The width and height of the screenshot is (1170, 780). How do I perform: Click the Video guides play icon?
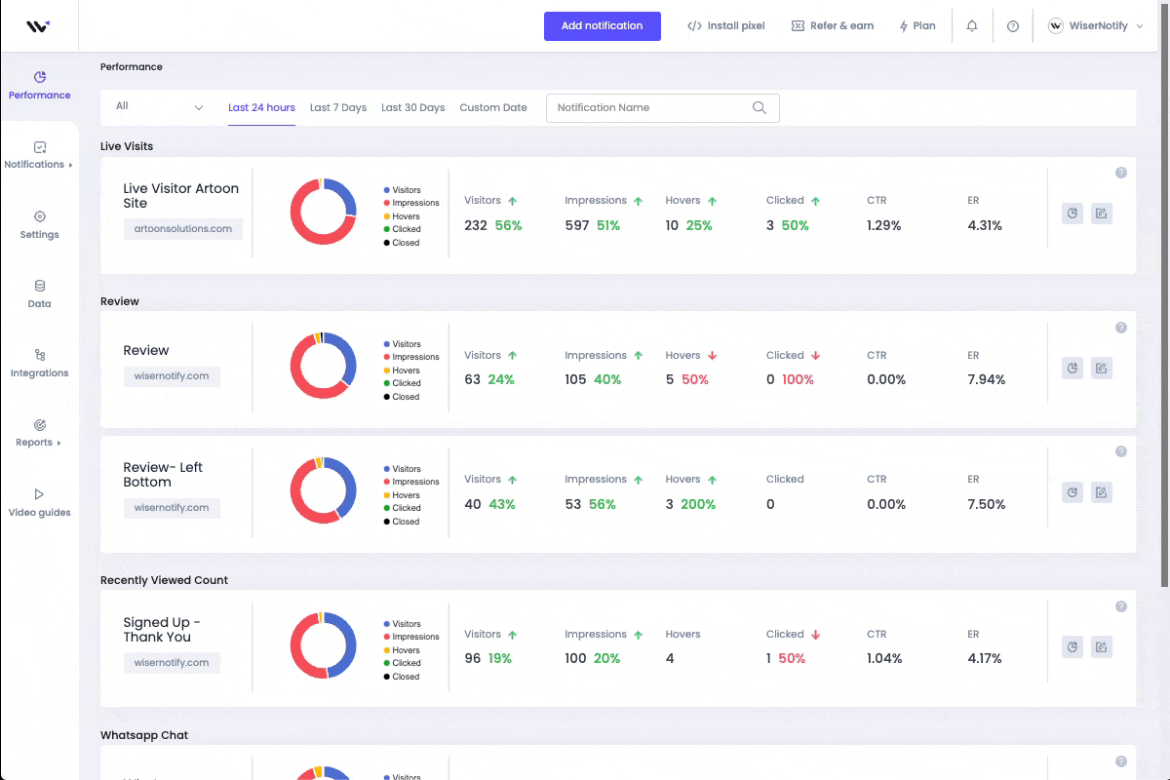click(40, 494)
